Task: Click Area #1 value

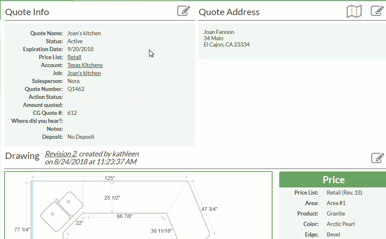Action: point(336,203)
